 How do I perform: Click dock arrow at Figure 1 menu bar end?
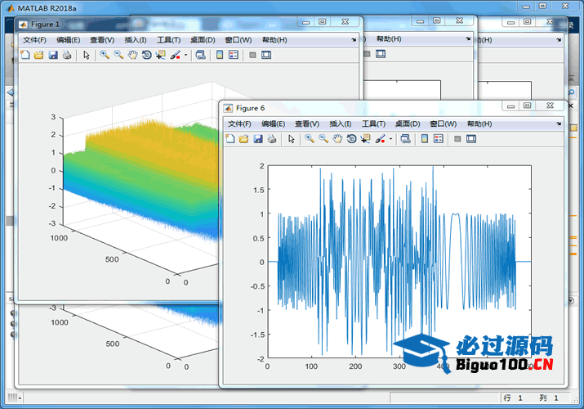click(354, 40)
